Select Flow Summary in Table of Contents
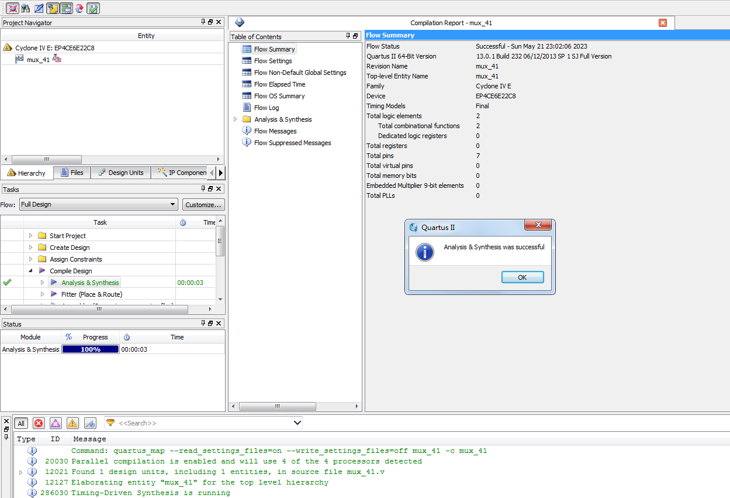The height and width of the screenshot is (498, 730). pos(274,49)
